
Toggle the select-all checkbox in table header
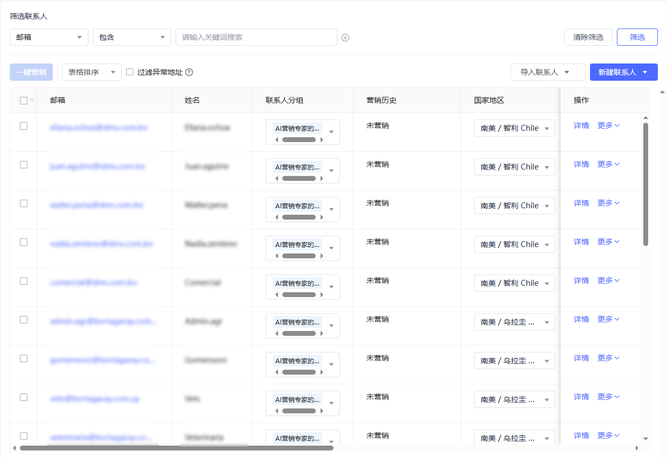click(x=24, y=100)
